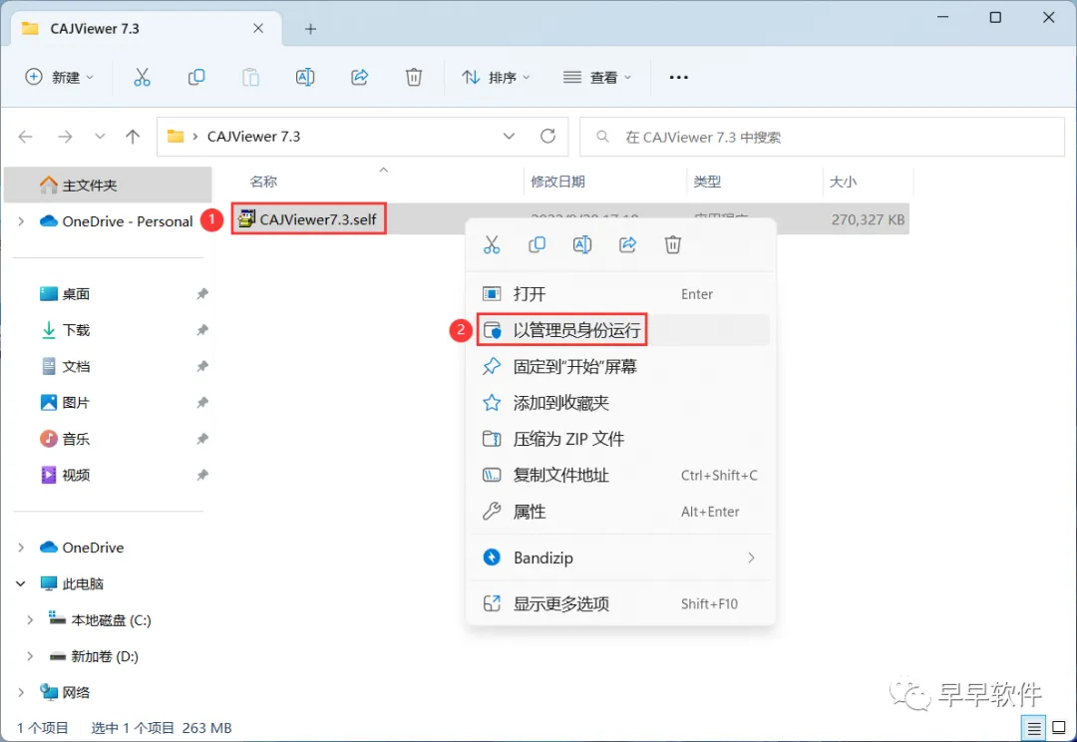Image resolution: width=1077 pixels, height=742 pixels.
Task: Choose 打开 in the context menu
Action: tap(621, 294)
